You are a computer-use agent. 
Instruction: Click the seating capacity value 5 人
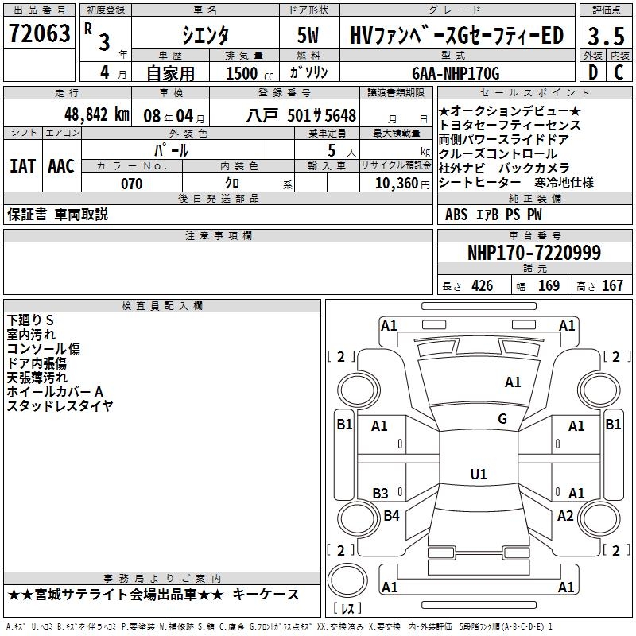click(x=342, y=151)
